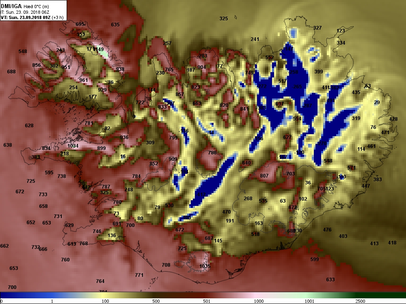
Task: Click the map value '319'
Action: (x=356, y=118)
